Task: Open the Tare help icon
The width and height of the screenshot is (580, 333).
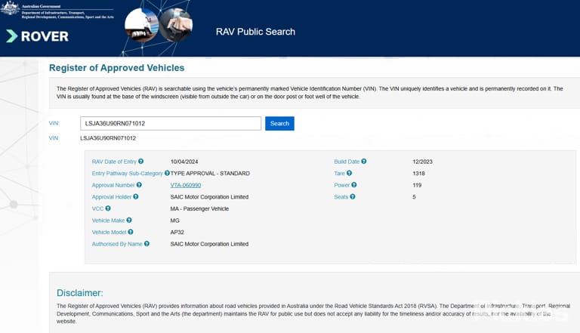Action: coord(349,173)
